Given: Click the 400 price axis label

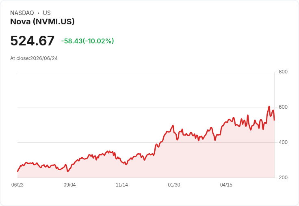Looking at the screenshot, I should 283,142.
